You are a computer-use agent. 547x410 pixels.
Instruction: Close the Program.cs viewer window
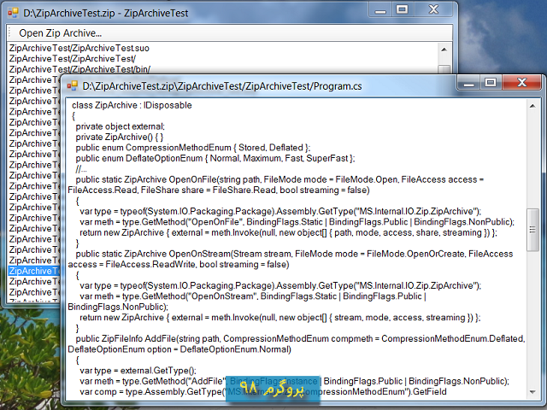[523, 83]
